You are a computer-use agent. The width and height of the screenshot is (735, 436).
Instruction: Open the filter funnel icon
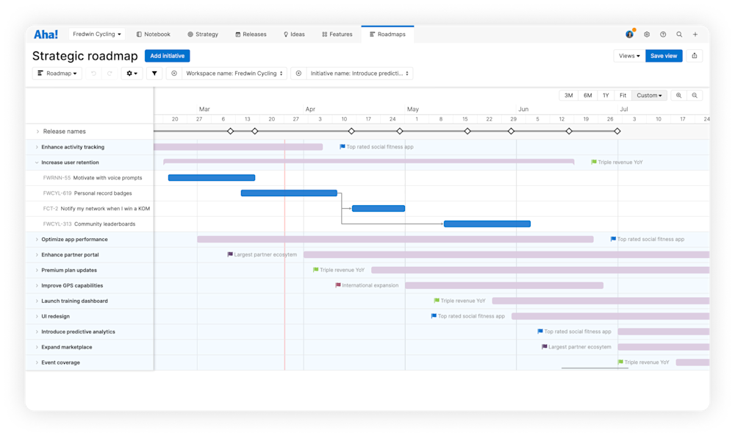pos(154,74)
